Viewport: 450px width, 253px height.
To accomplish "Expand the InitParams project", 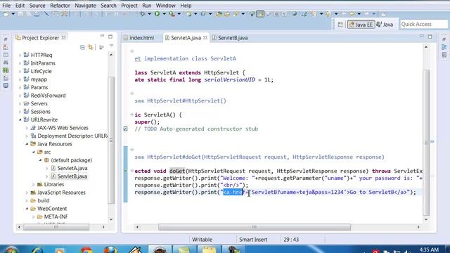I will pyautogui.click(x=20, y=63).
